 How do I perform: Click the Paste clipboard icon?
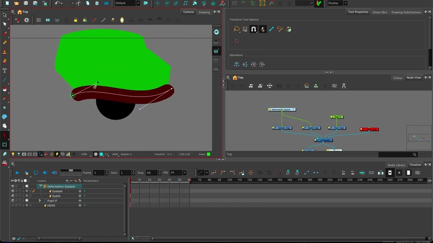97,3
